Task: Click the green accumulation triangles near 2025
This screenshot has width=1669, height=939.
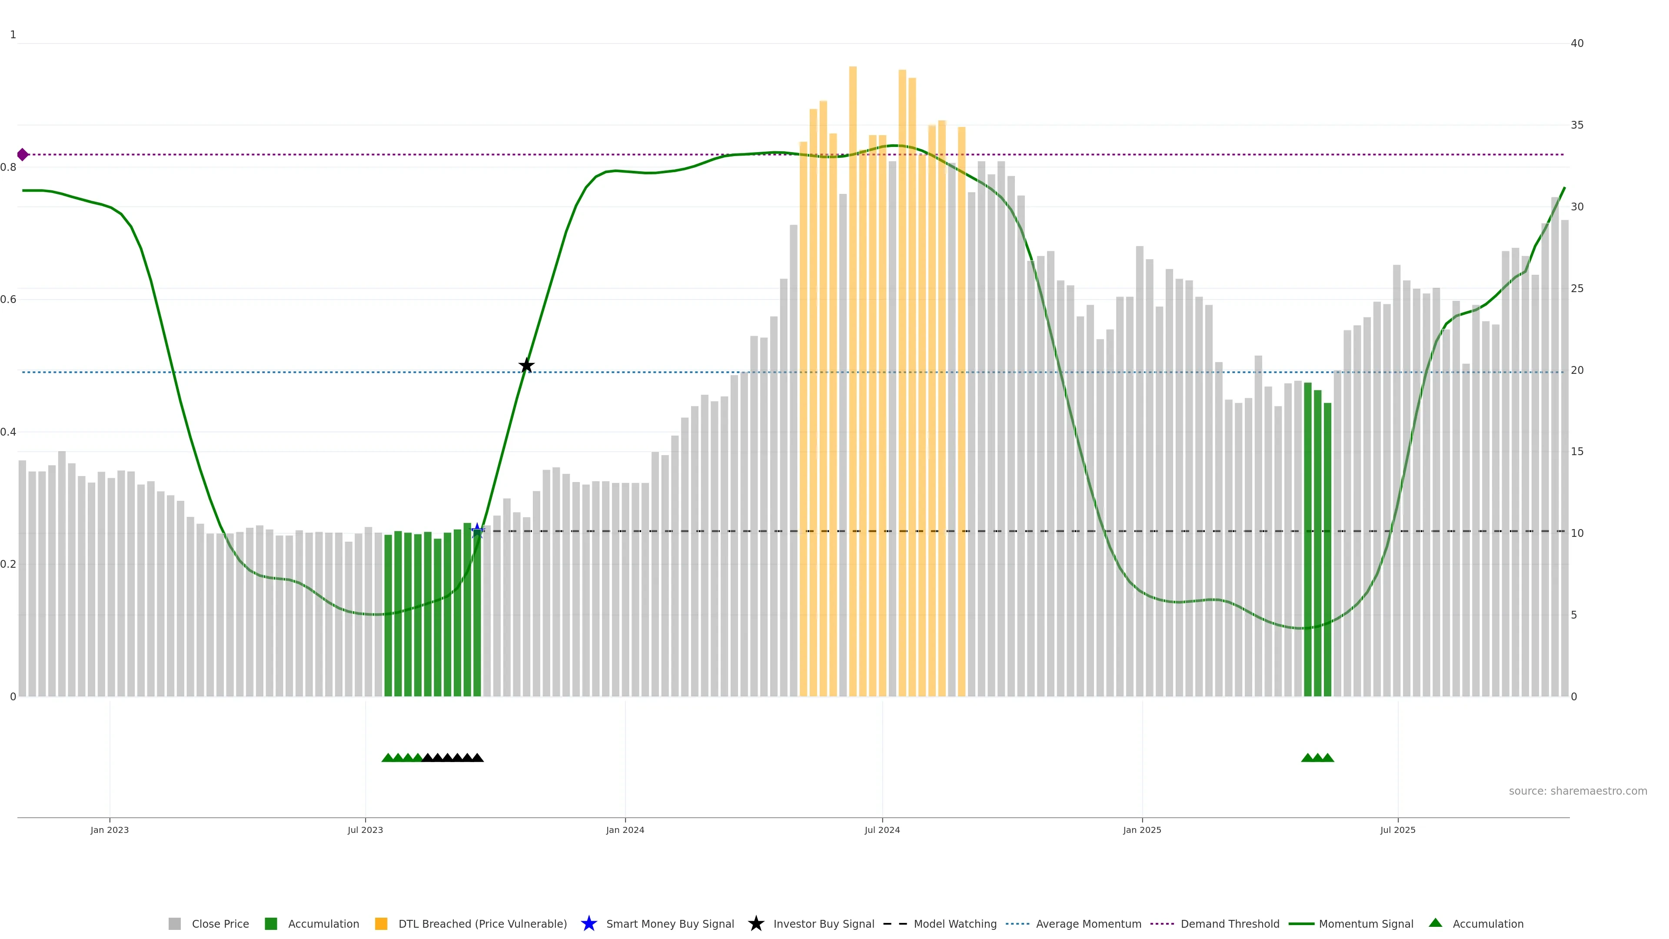Action: 1317,758
